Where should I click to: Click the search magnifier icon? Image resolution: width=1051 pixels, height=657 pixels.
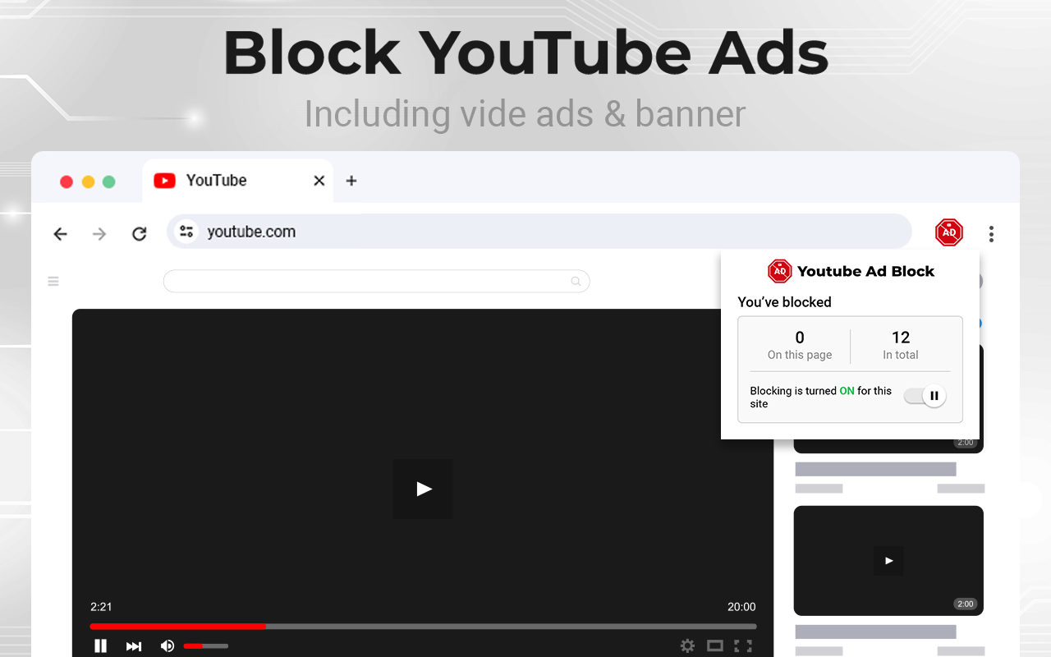pyautogui.click(x=576, y=282)
